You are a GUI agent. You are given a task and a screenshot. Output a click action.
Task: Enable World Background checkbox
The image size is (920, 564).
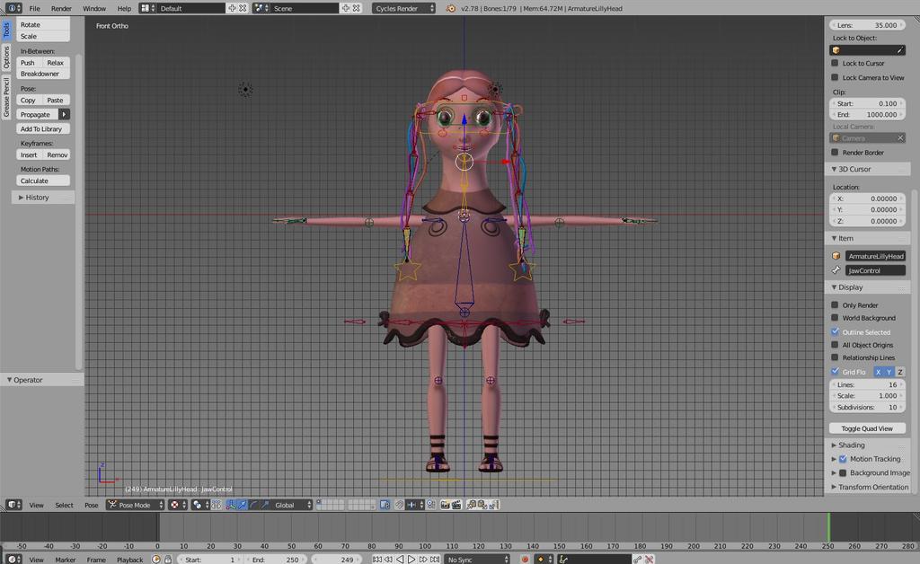[x=835, y=318]
